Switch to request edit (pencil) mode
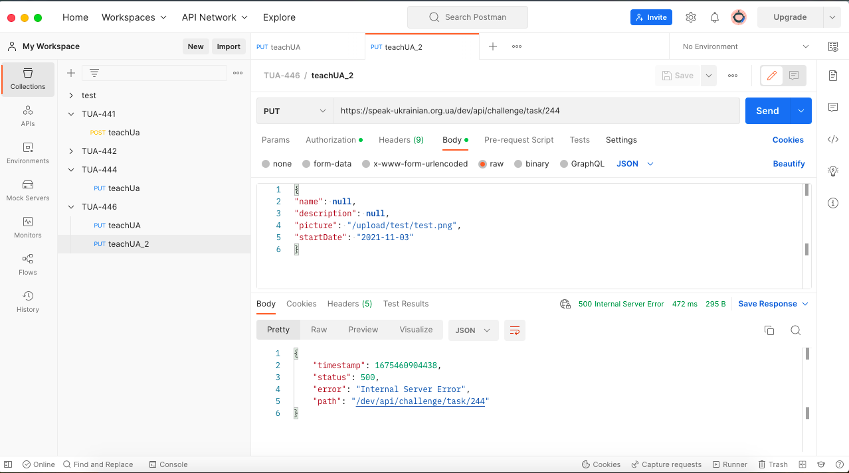The image size is (849, 473). pos(772,76)
